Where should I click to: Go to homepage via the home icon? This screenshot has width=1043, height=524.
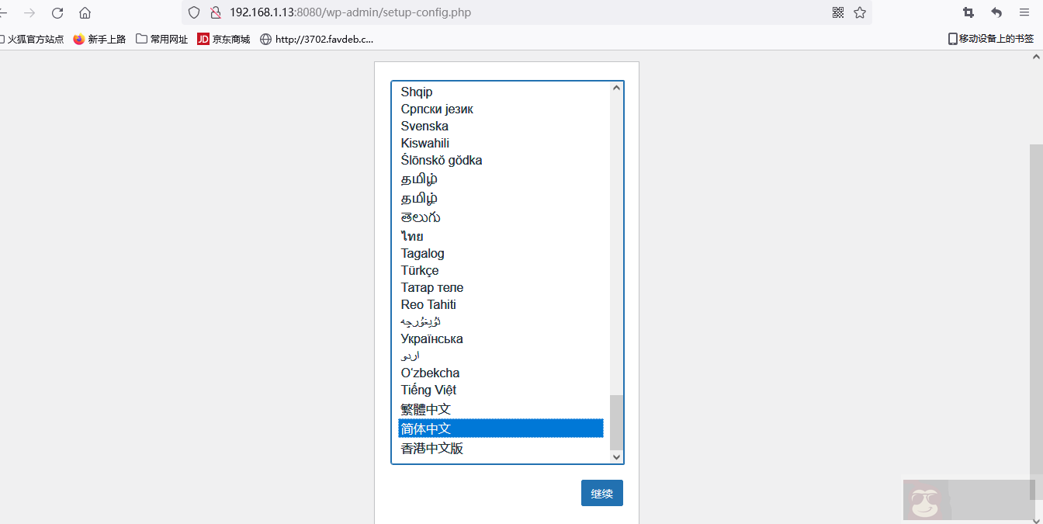pos(84,12)
